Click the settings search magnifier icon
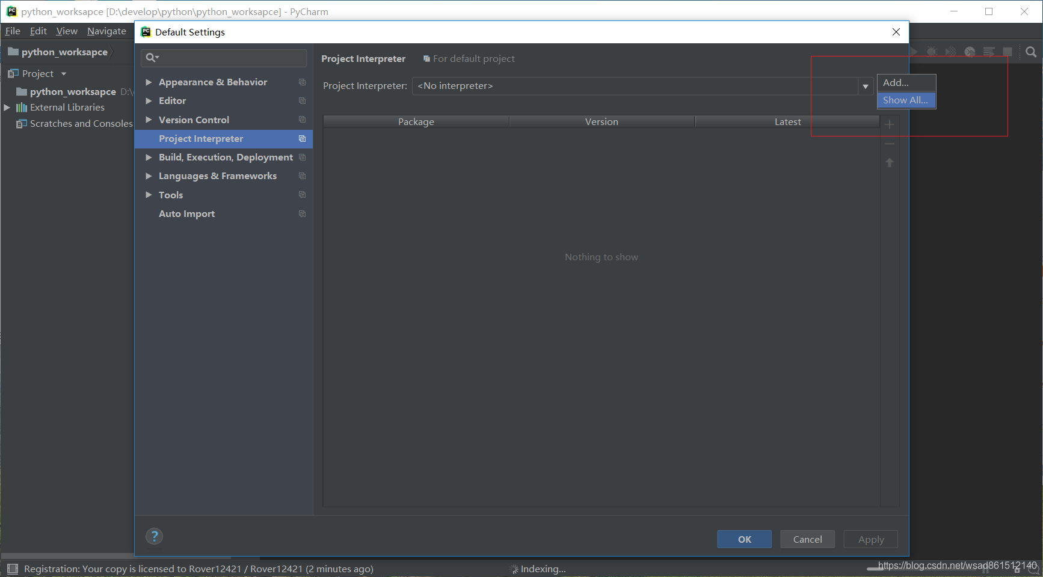This screenshot has height=577, width=1043. (x=152, y=58)
